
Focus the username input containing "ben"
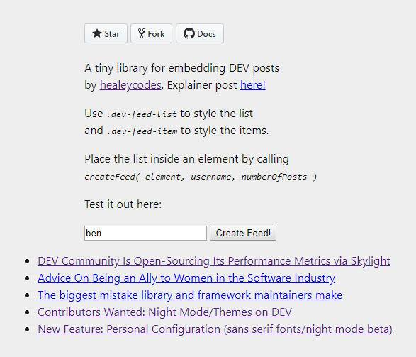pyautogui.click(x=145, y=234)
